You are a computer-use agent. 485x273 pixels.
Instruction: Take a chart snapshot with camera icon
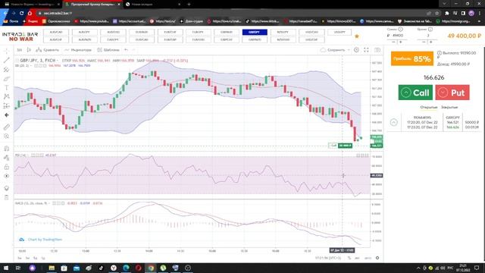pyautogui.click(x=377, y=50)
